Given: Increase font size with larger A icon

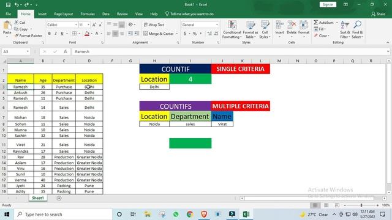Looking at the screenshot, I should (94, 25).
